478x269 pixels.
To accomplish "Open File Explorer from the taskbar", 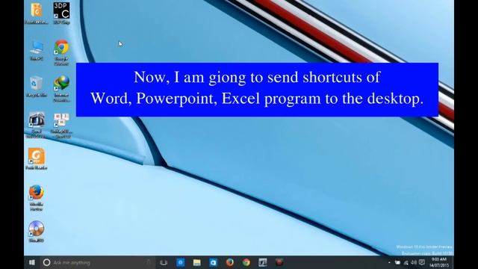I will [x=197, y=262].
